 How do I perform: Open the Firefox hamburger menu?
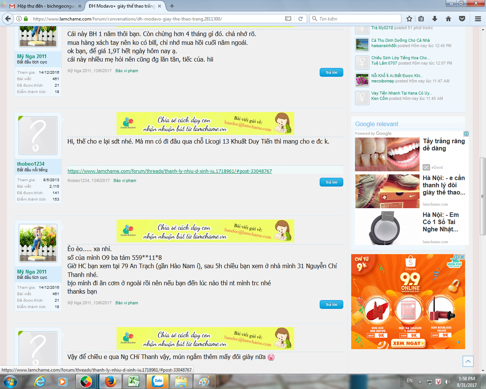(x=478, y=19)
